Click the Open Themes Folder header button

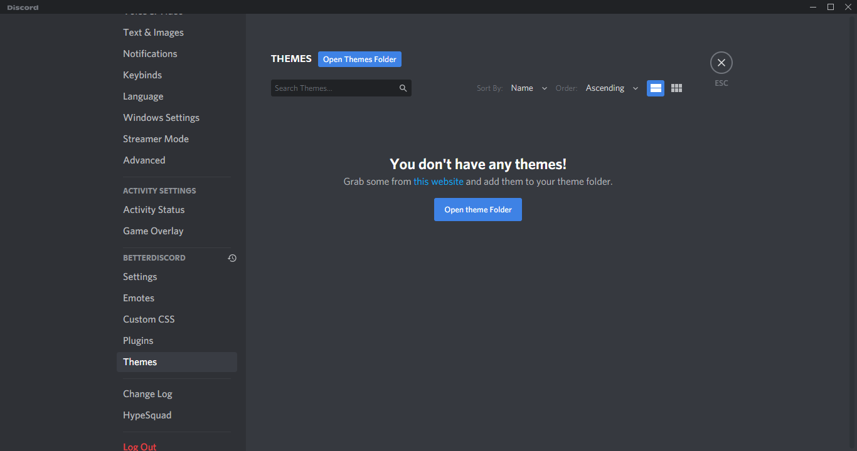click(359, 60)
